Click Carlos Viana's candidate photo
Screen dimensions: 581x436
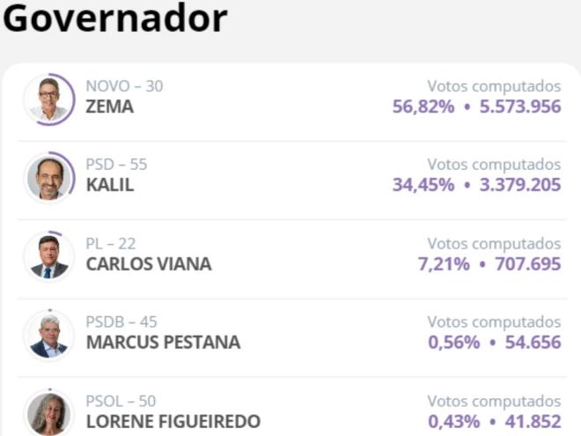coord(49,256)
